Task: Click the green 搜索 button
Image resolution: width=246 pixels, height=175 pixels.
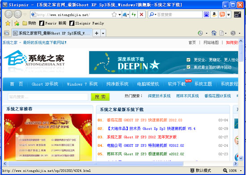Action: (100, 97)
